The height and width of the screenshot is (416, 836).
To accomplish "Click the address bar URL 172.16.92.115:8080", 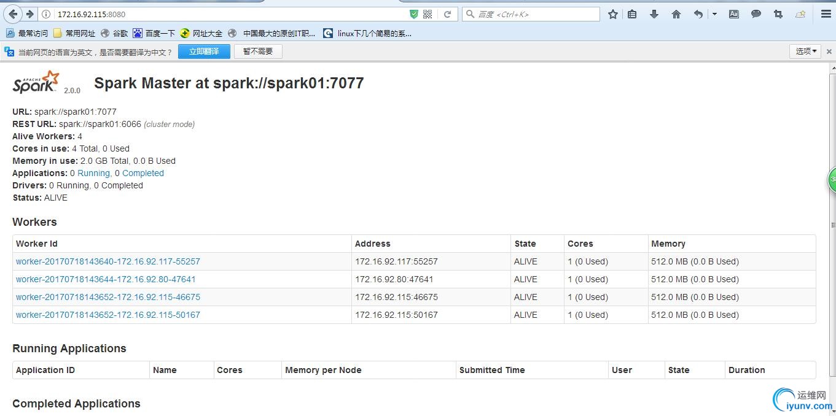I will click(x=92, y=14).
